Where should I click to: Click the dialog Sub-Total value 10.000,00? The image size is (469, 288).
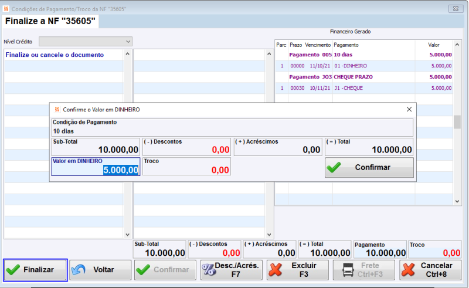pyautogui.click(x=118, y=150)
